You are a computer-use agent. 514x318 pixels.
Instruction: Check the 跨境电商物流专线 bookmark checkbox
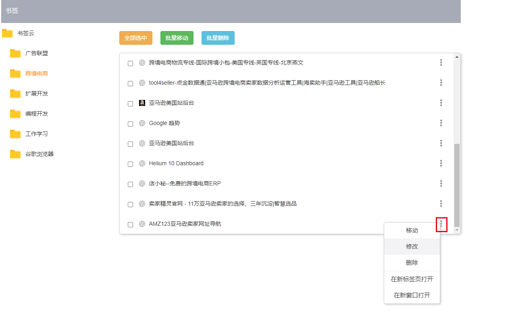(130, 63)
